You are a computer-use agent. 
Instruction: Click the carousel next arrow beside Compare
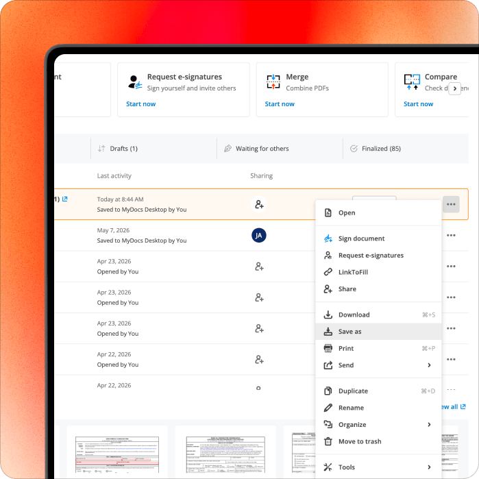click(x=454, y=88)
